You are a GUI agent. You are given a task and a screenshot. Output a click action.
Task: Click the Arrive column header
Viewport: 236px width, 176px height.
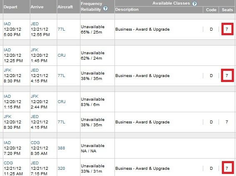tap(37, 7)
